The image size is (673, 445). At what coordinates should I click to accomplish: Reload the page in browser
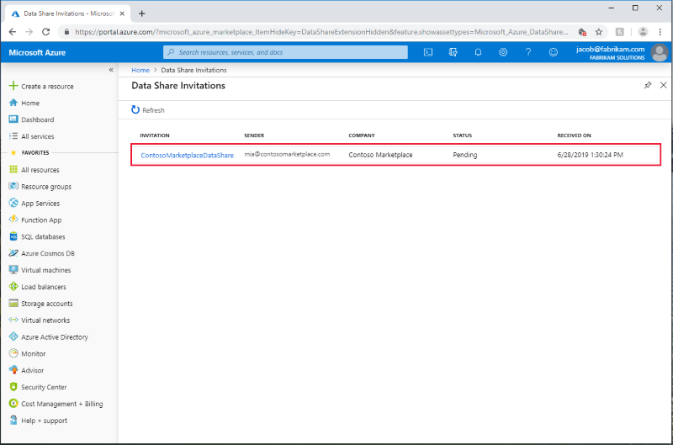click(46, 32)
